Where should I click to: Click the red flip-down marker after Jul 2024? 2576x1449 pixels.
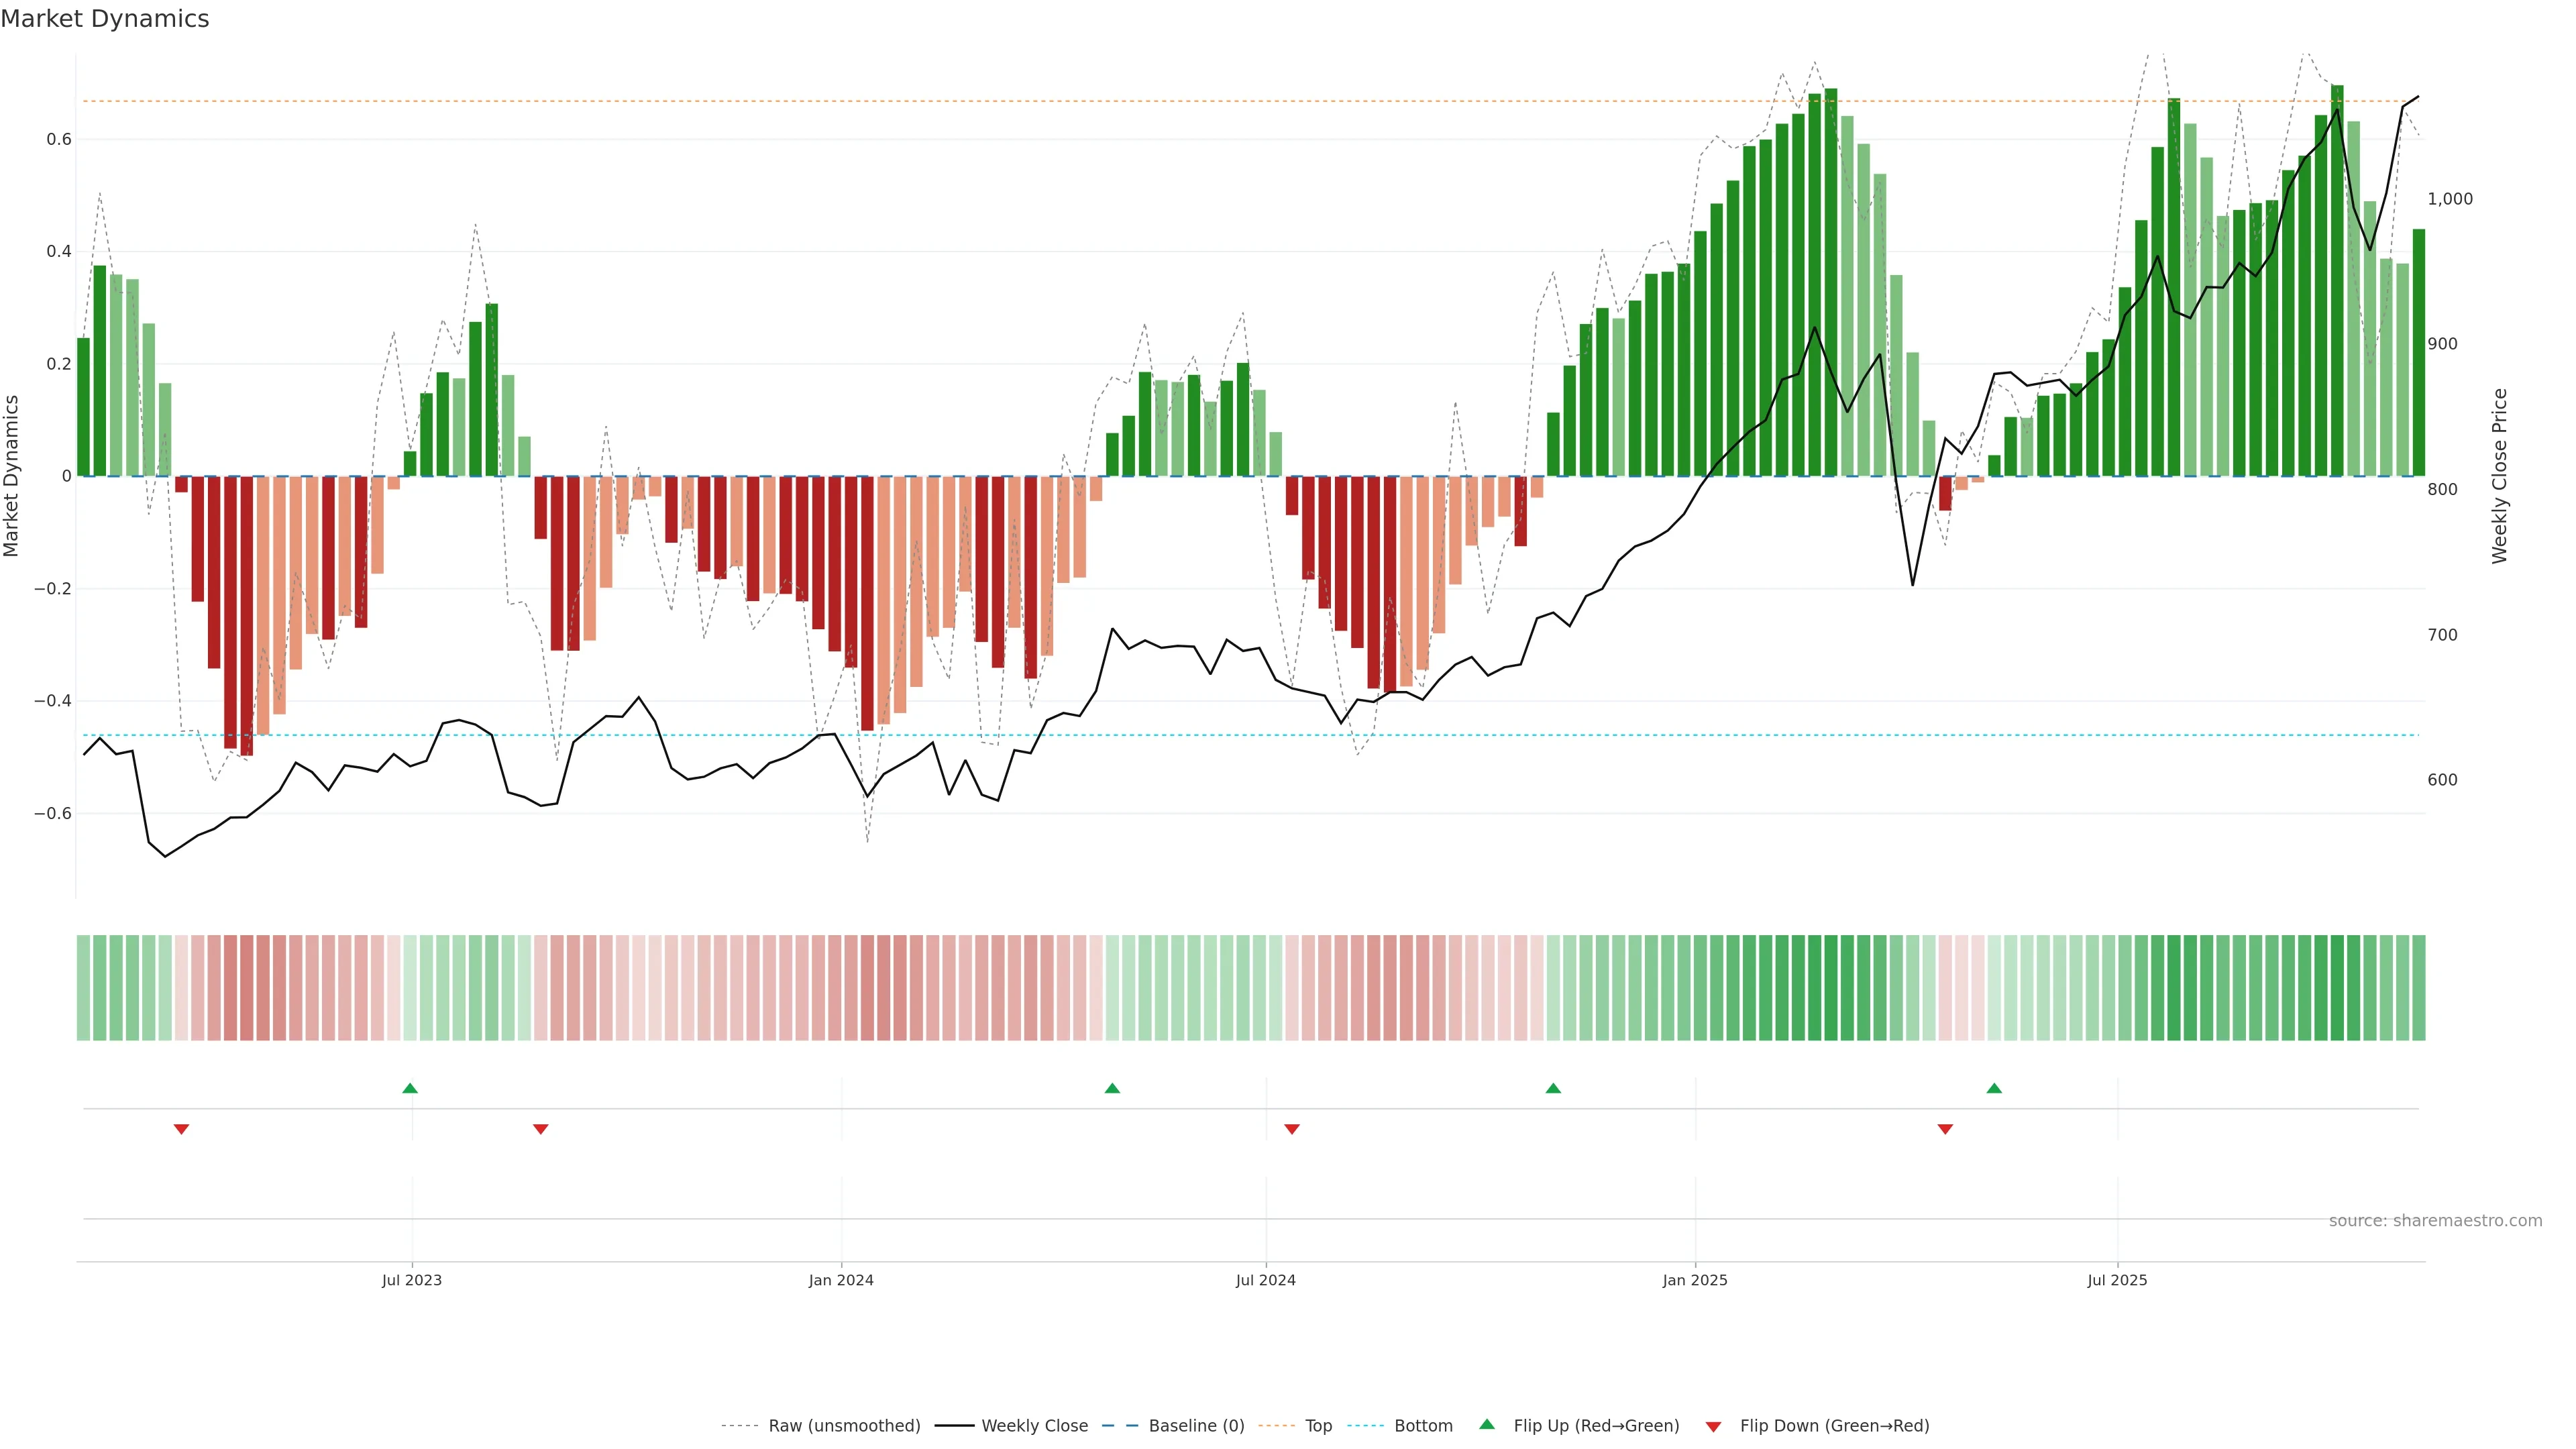tap(1292, 1129)
